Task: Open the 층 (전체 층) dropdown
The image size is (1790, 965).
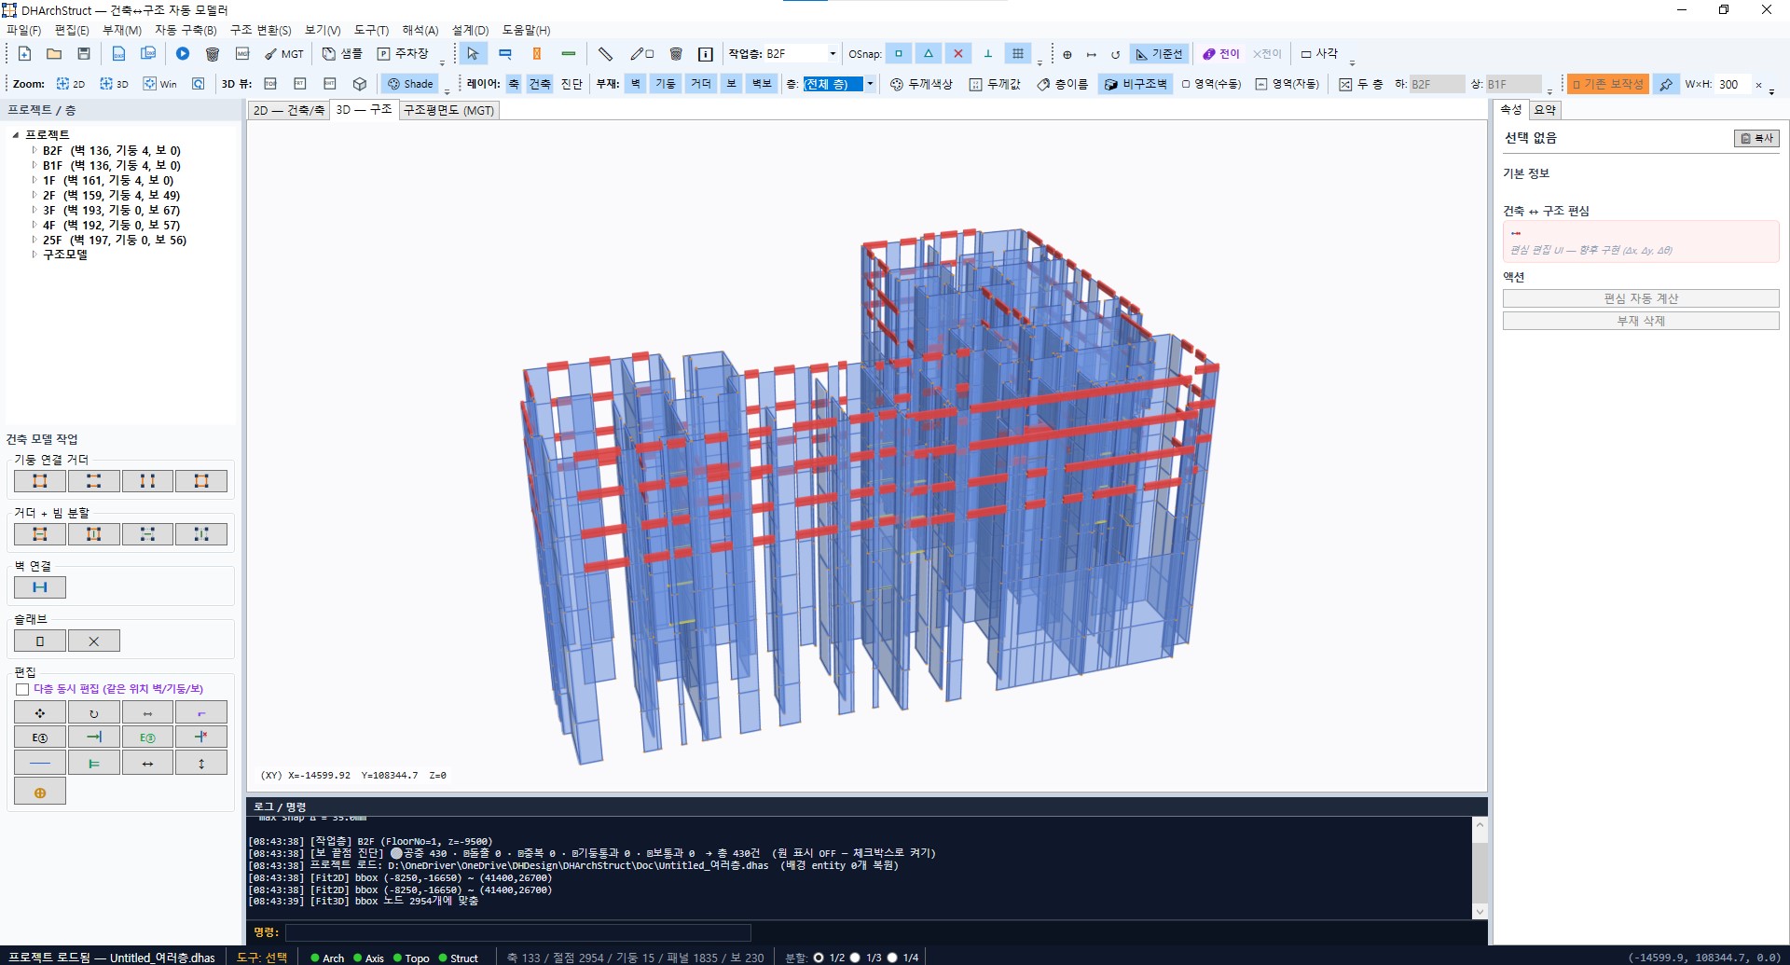Action: [870, 84]
